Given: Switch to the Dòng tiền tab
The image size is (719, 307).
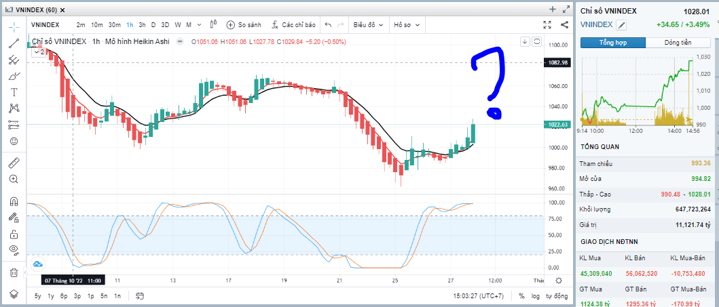Looking at the screenshot, I should 678,43.
